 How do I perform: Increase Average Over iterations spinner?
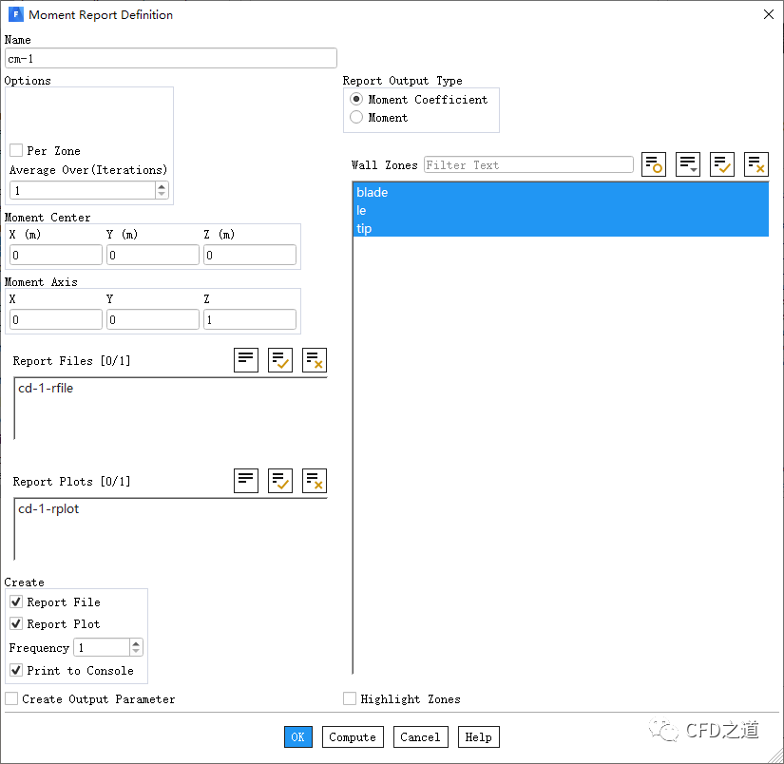point(162,186)
